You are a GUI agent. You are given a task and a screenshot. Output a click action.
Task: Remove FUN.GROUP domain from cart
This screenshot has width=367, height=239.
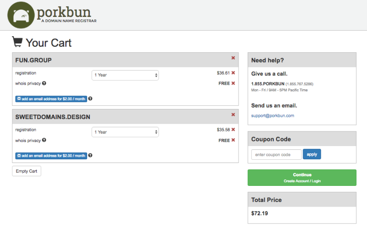233,58
